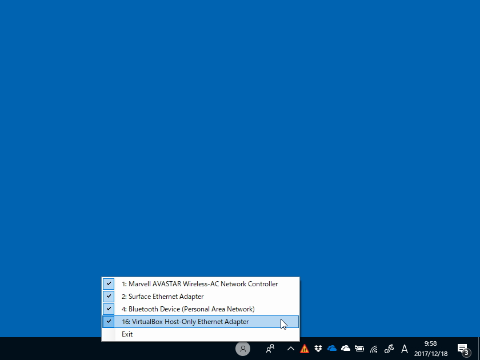Show hidden tray icons with the chevron
480x360 pixels.
point(290,349)
